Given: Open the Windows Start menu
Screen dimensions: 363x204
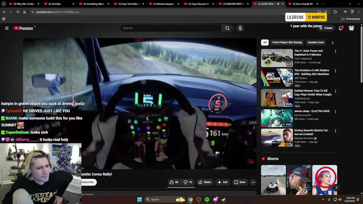Looking at the screenshot, I should (140, 199).
